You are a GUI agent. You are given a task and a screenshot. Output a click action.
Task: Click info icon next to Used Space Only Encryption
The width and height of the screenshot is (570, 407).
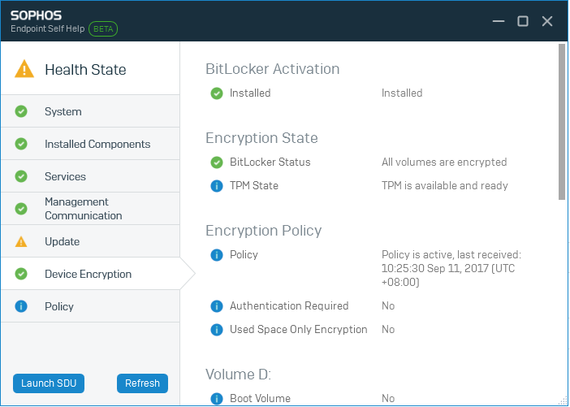(x=217, y=330)
